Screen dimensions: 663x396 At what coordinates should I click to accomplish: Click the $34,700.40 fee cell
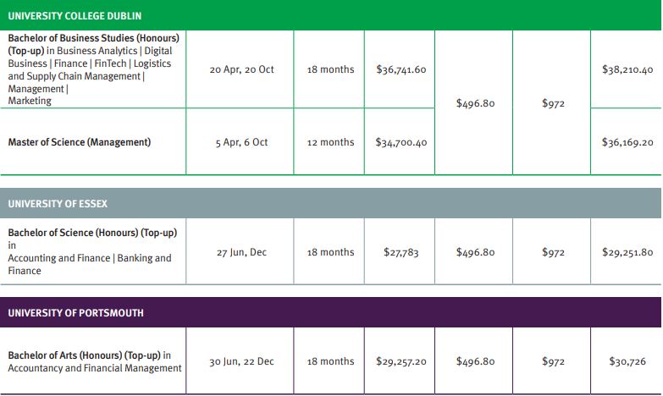(401, 142)
